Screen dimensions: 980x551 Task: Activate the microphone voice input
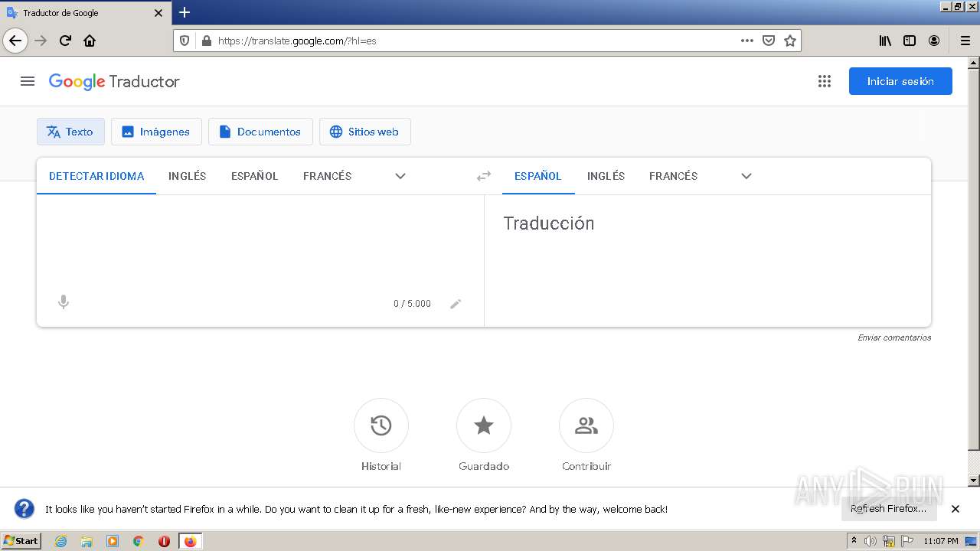pyautogui.click(x=64, y=302)
